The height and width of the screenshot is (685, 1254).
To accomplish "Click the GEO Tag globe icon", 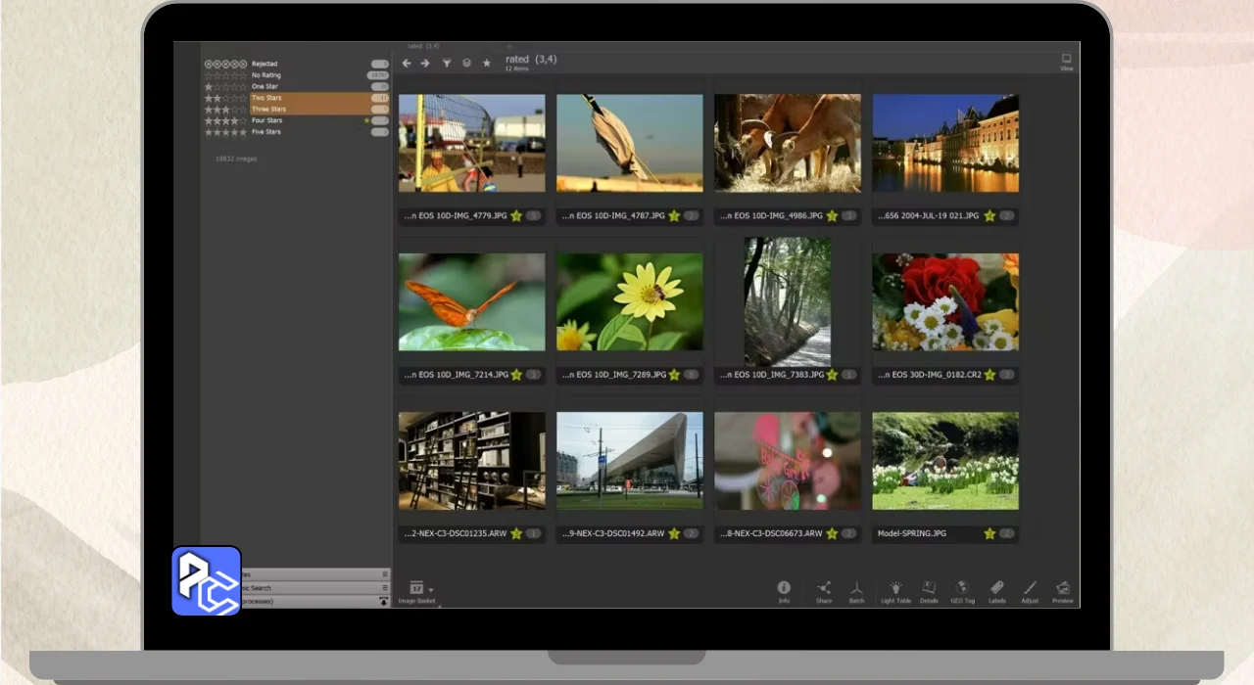I will [962, 589].
